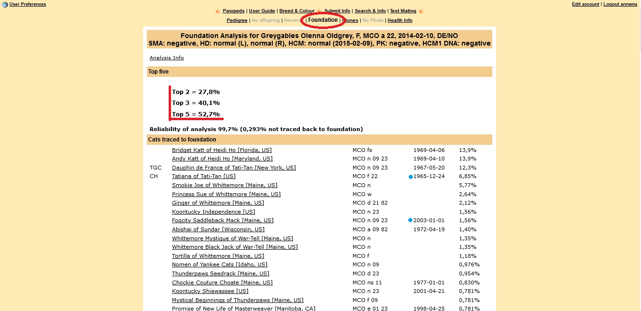Open Tatiana of Tati-Tan entry
The height and width of the screenshot is (311, 641).
point(204,176)
